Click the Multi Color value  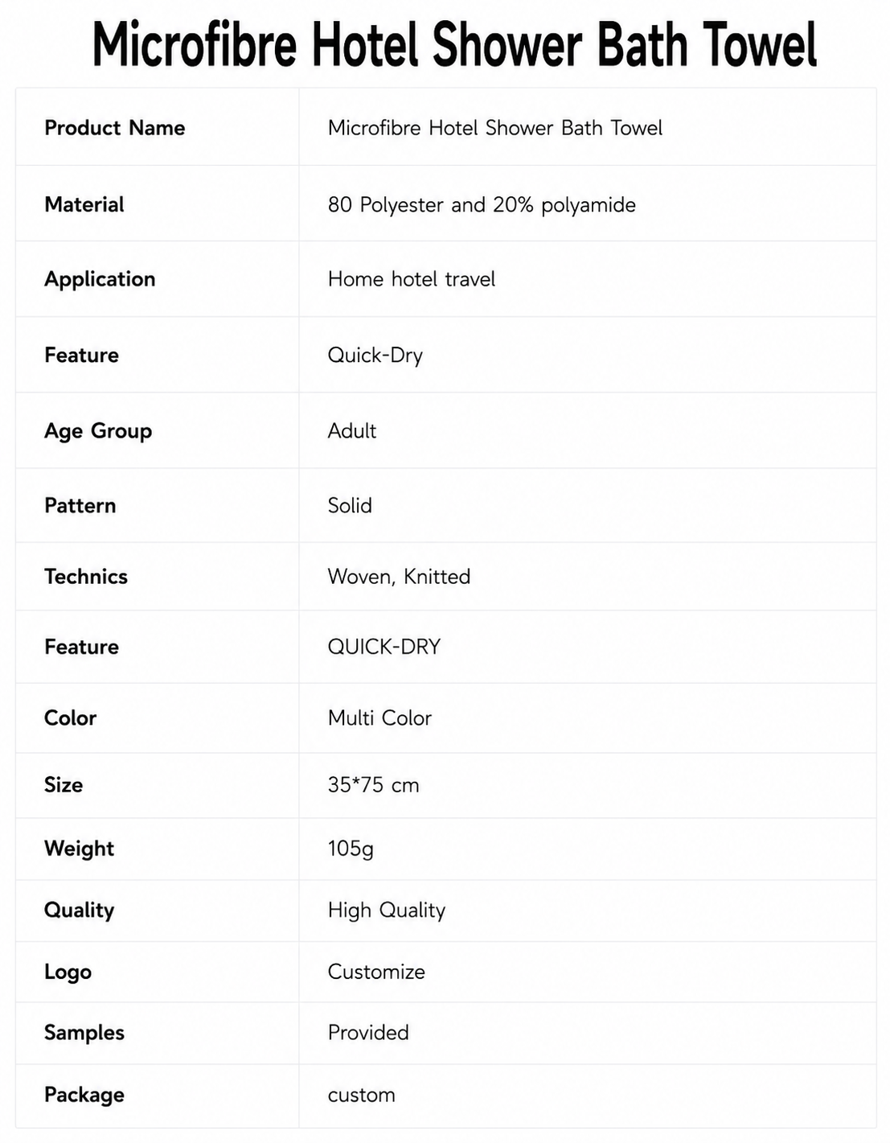click(x=379, y=718)
